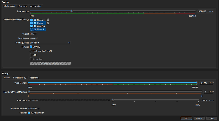
Task: Expand the TPM Version dropdown
Action: 34,38
